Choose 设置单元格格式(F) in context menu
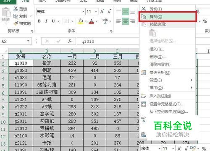 pos(167,104)
